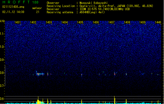Image resolution: width=164 pixels, height=104 pixels.
Task: Click the strong meteor echo at 1437
Action: tap(115, 74)
